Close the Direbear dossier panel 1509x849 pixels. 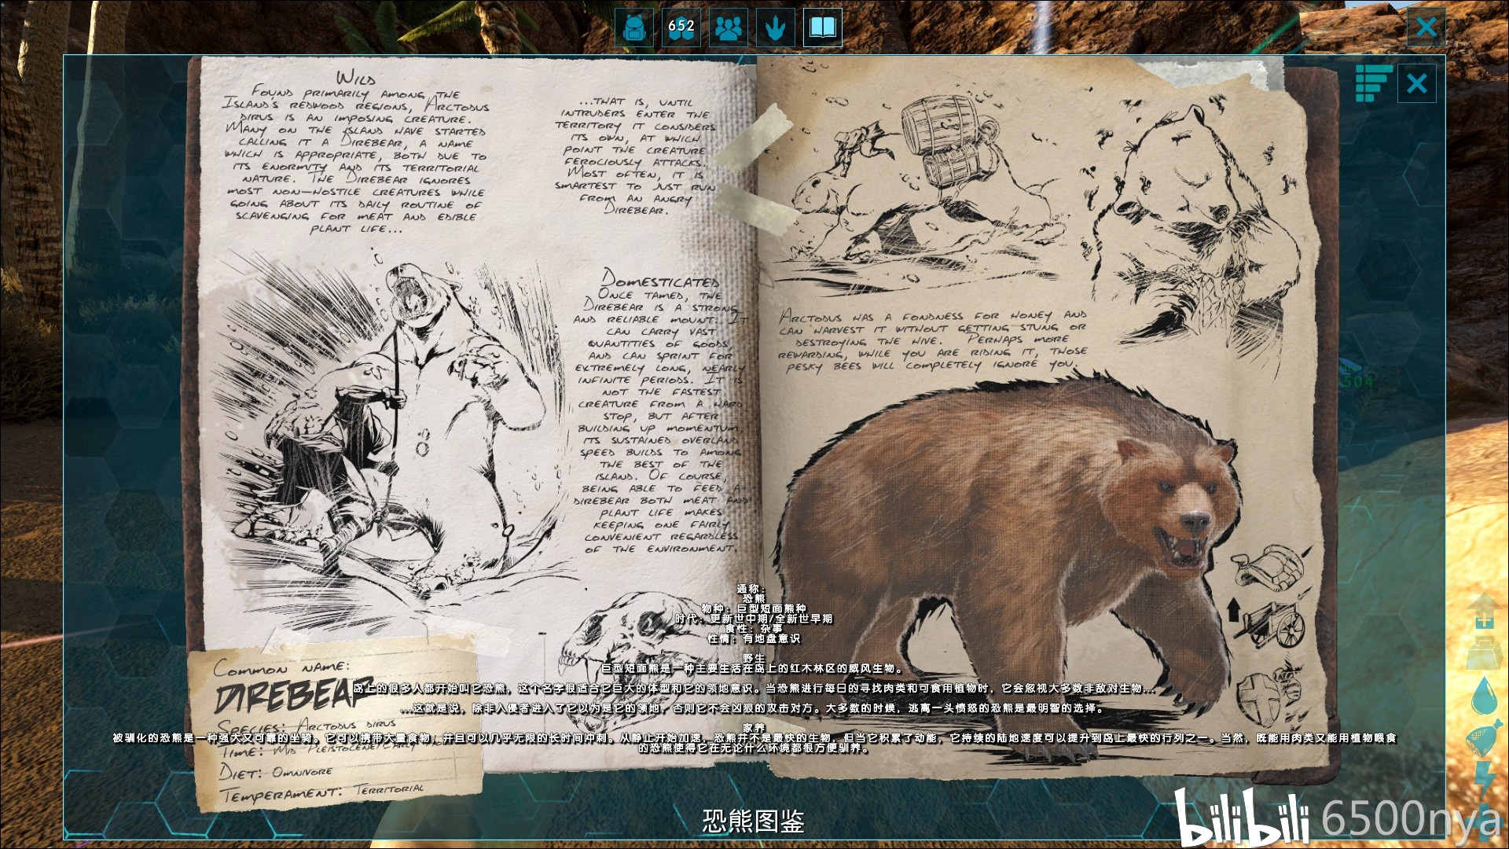point(1416,83)
